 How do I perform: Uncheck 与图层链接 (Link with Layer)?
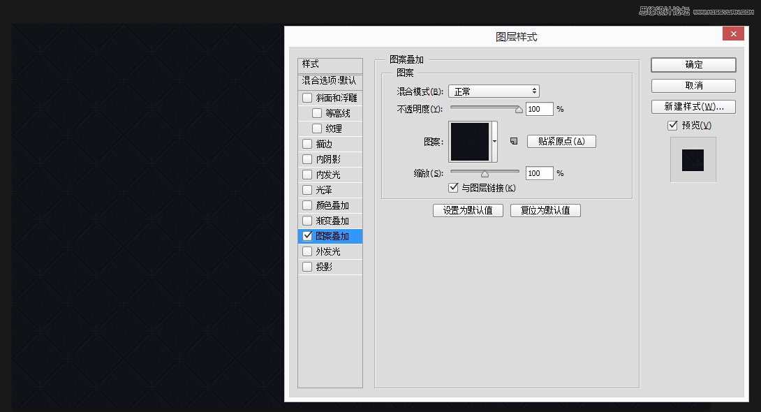(453, 187)
